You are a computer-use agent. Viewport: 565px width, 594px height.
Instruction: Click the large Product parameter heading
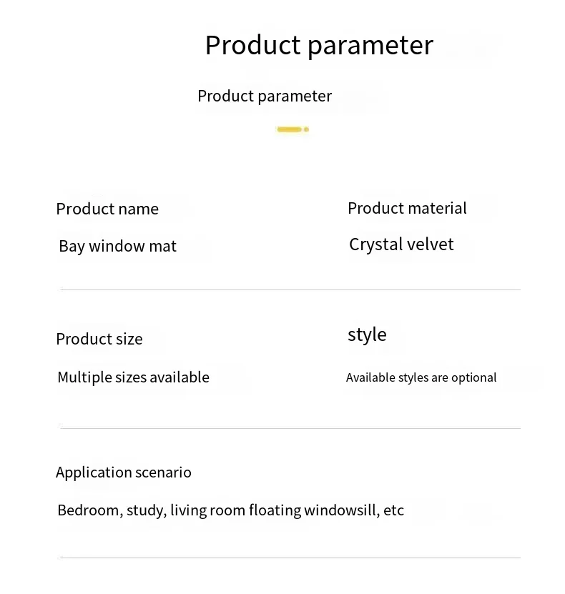[x=319, y=46]
